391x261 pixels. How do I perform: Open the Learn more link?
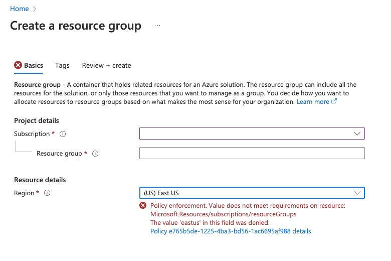click(313, 102)
